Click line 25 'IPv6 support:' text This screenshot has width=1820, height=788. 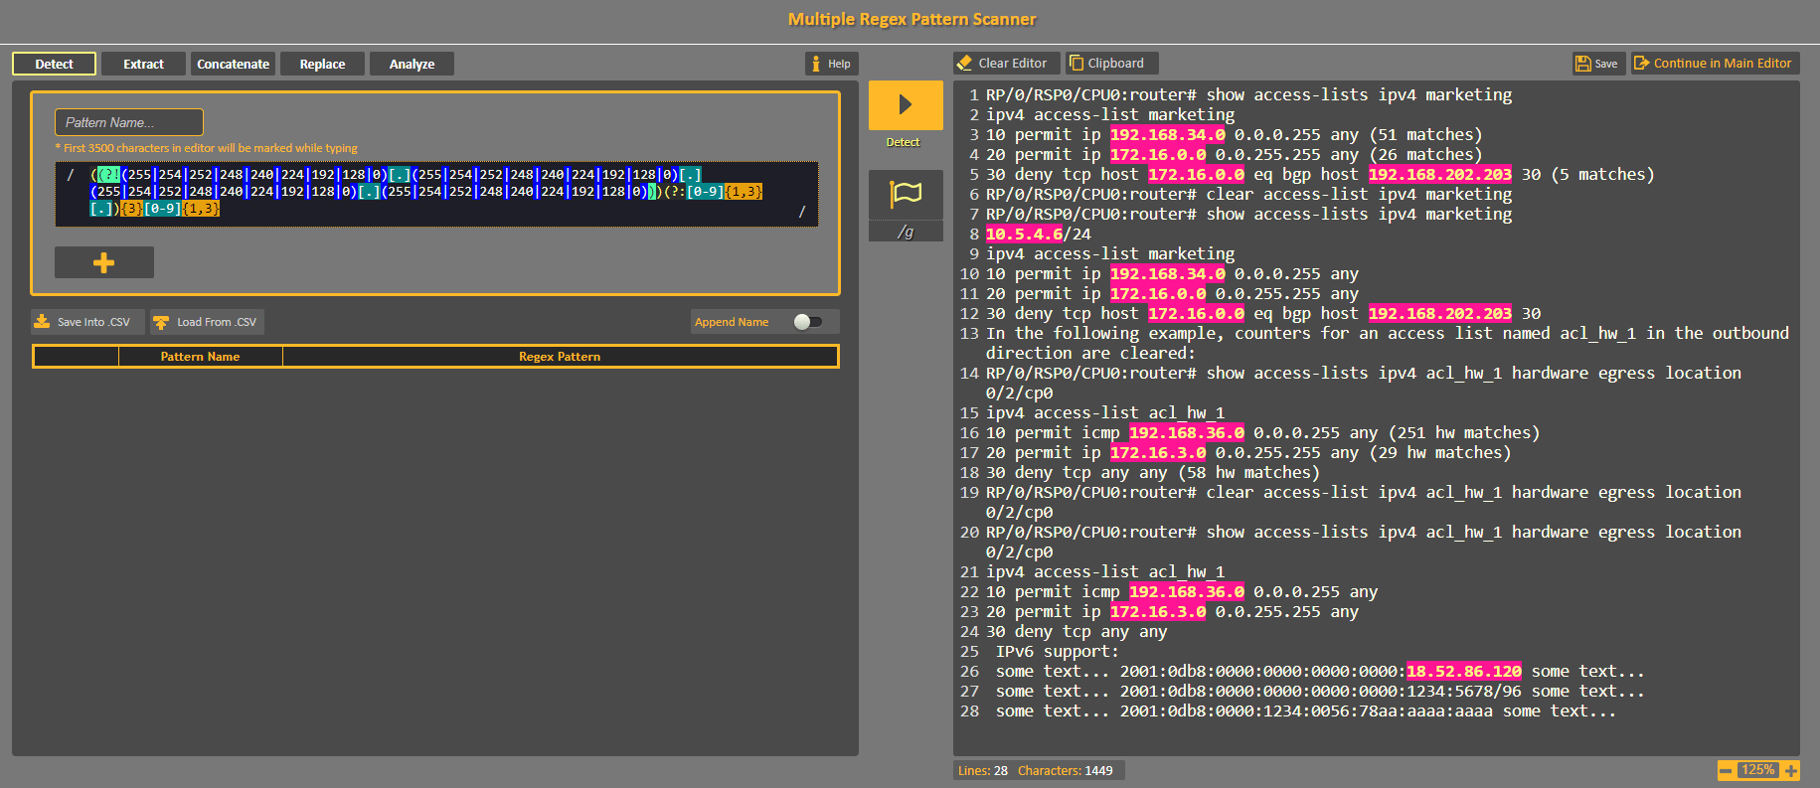point(1057,652)
